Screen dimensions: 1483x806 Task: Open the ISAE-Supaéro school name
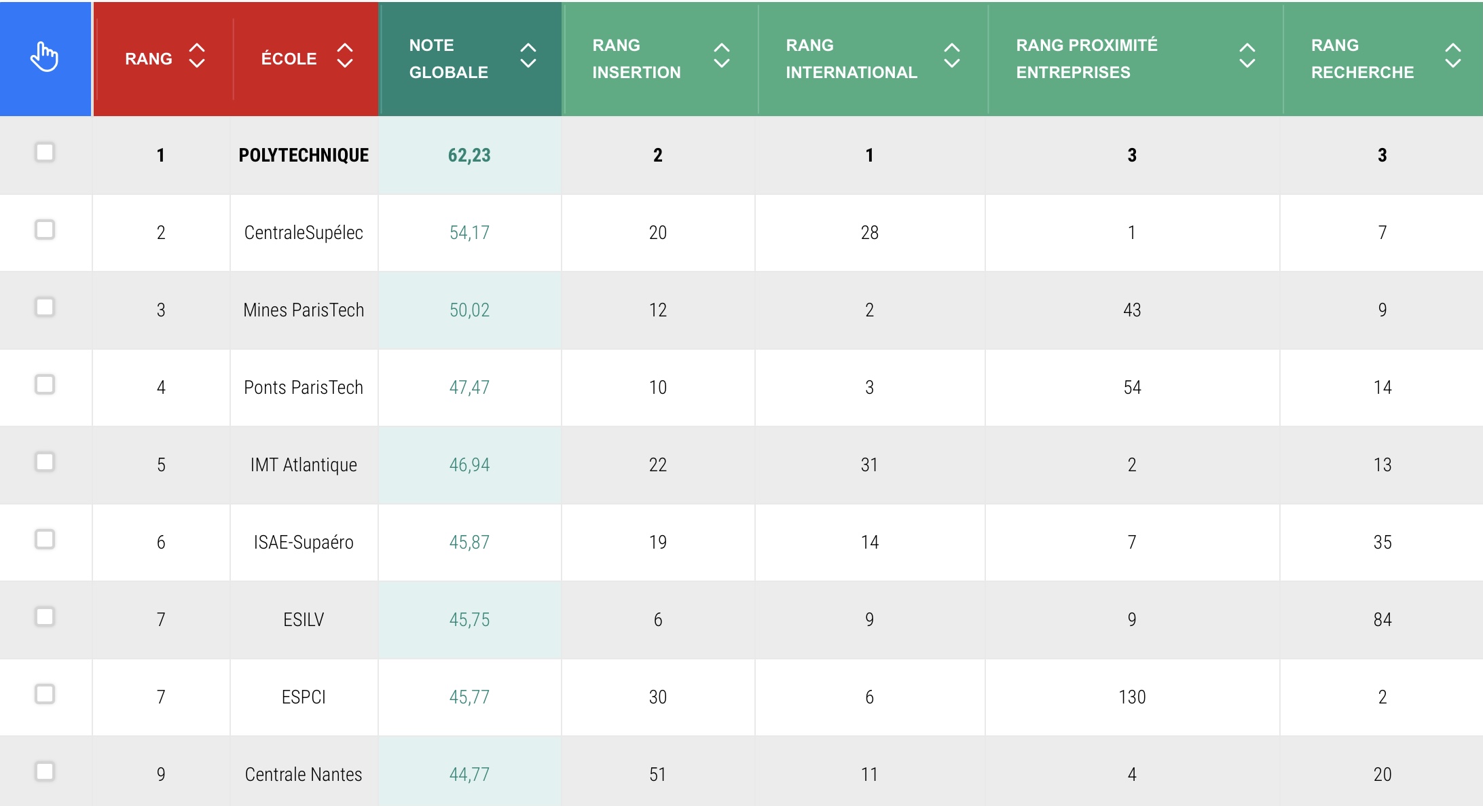coord(304,542)
